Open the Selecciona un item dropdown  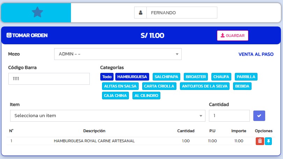coord(108,116)
